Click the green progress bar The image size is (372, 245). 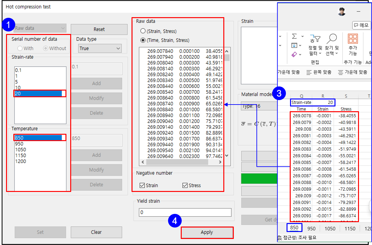point(259,179)
